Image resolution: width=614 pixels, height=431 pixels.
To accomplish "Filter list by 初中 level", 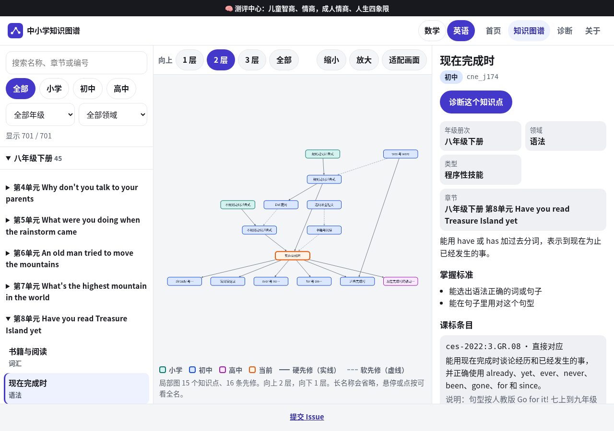I will [x=88, y=89].
